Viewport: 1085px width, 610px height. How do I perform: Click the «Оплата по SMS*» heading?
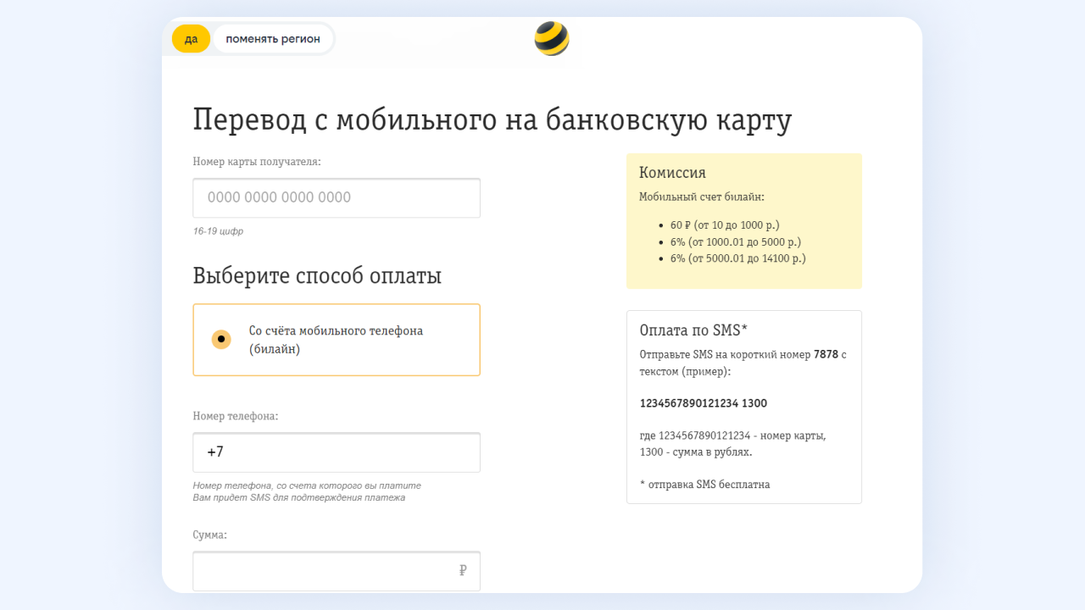(x=693, y=330)
